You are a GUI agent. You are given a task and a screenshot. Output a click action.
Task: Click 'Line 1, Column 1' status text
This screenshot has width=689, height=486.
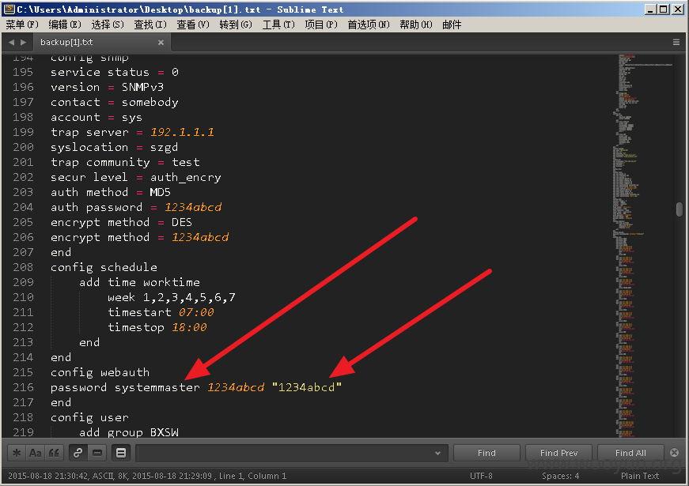point(252,476)
